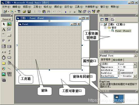The image size is (139, 105).
Task: Open dropdown arrow beside Add Form icon
Action: (x=15, y=12)
